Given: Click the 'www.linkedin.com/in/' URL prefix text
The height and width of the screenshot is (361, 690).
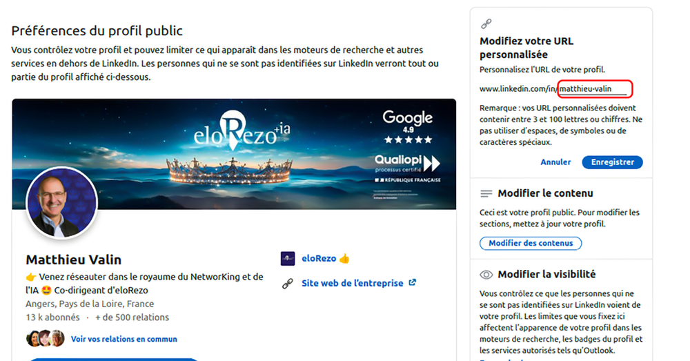Looking at the screenshot, I should tap(518, 89).
